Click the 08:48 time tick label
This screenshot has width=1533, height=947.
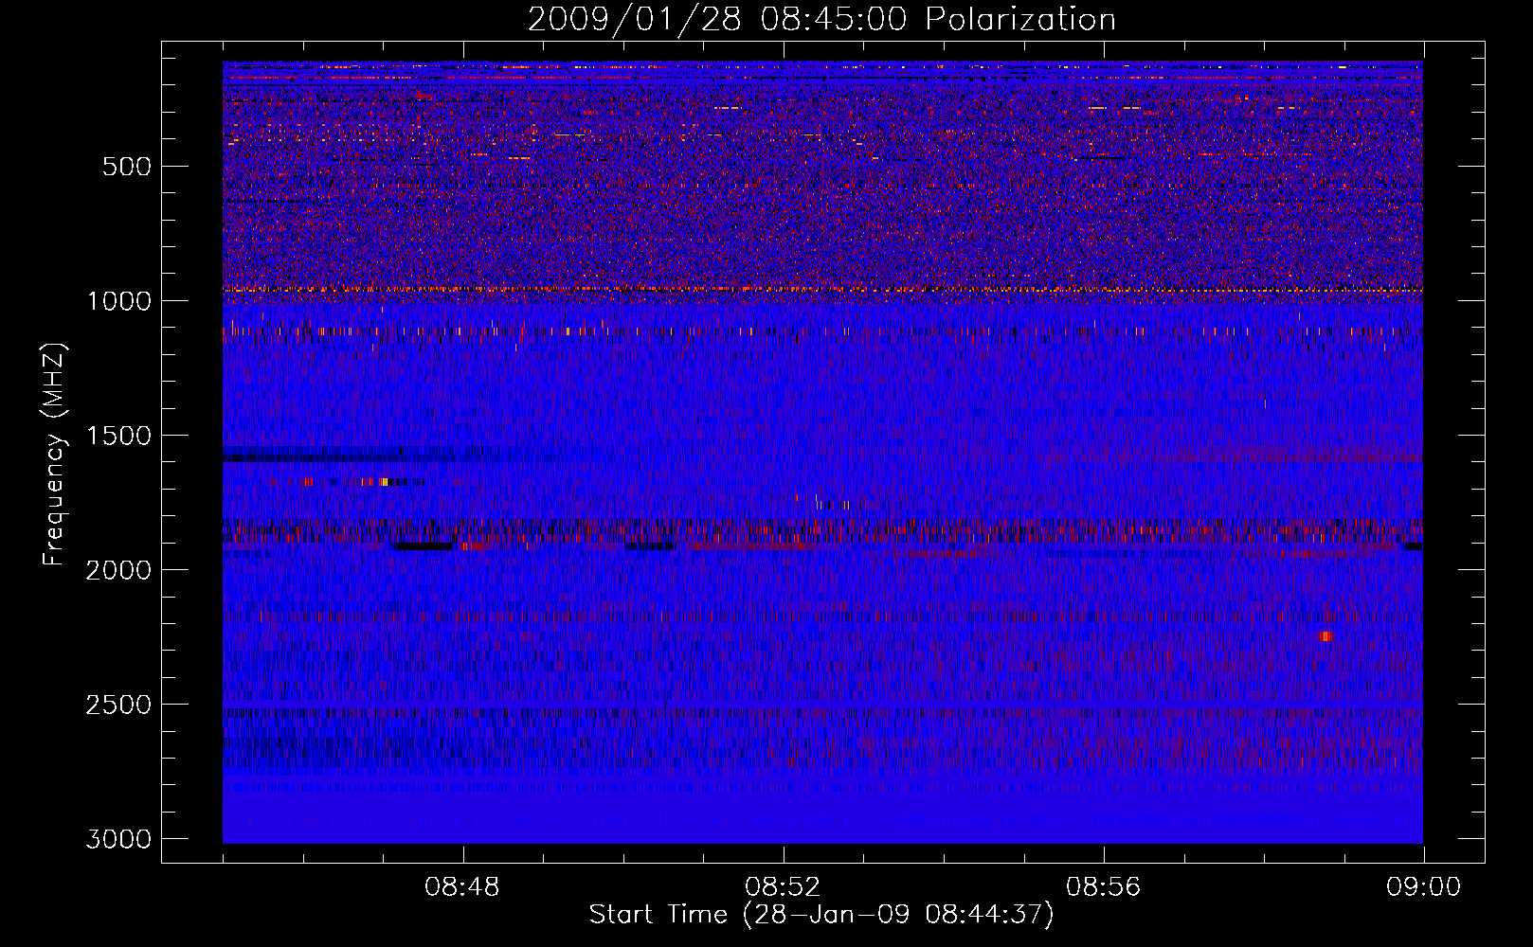coord(462,887)
